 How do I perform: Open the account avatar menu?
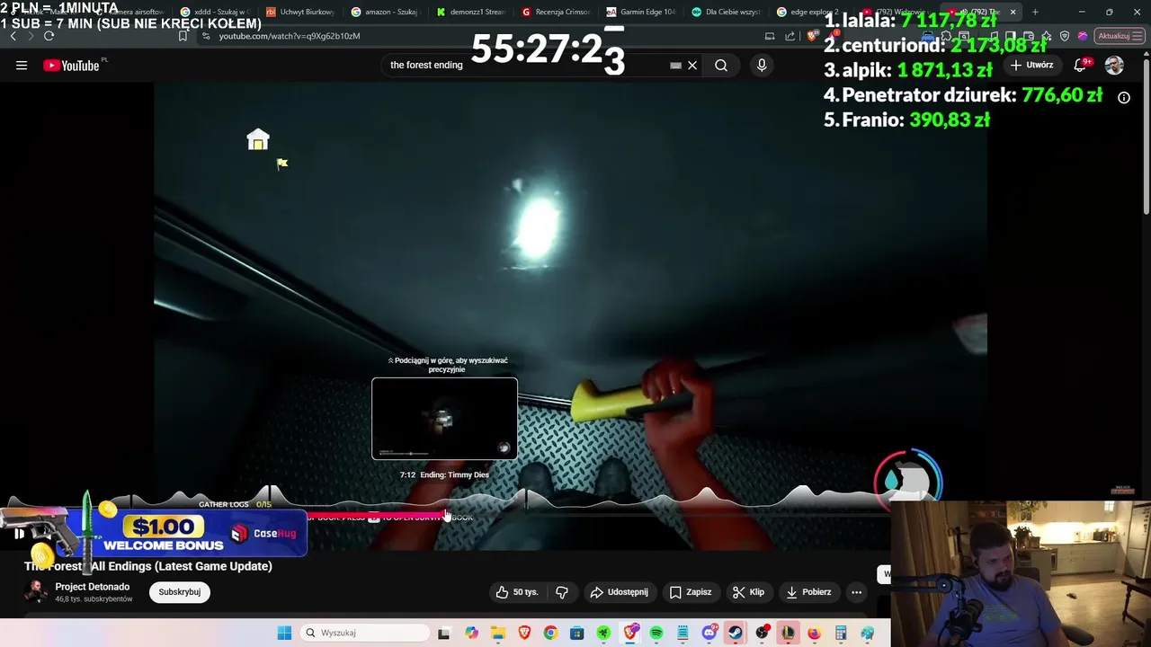(1114, 66)
